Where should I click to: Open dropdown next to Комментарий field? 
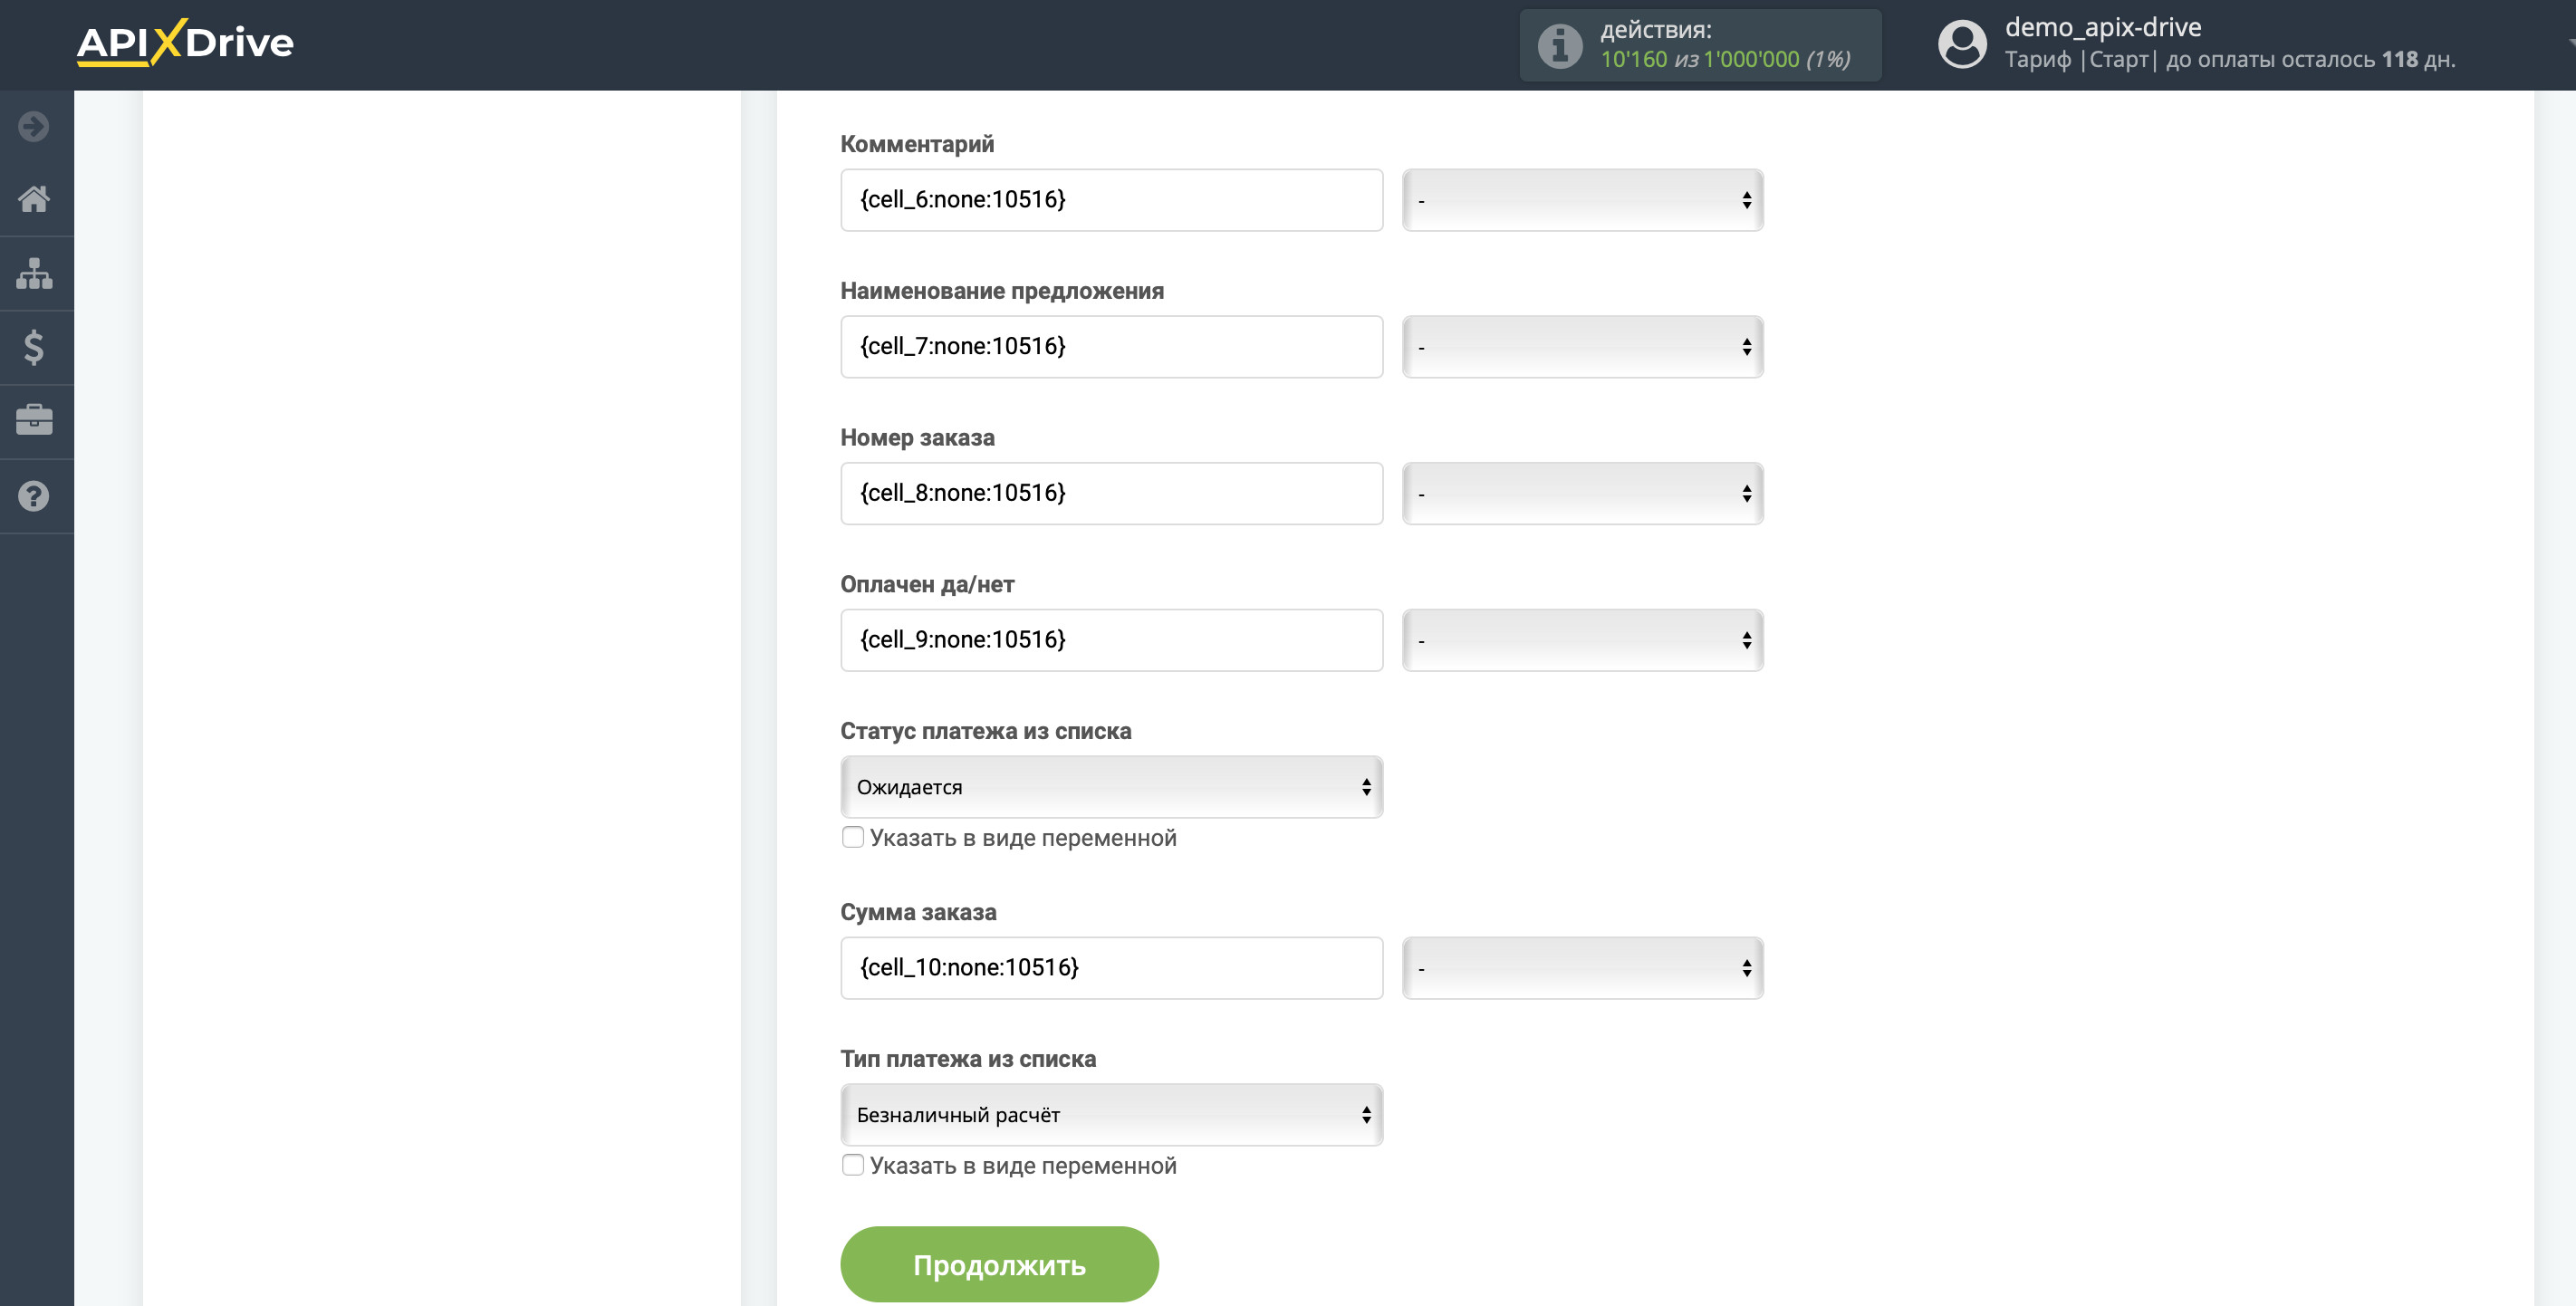[1582, 200]
